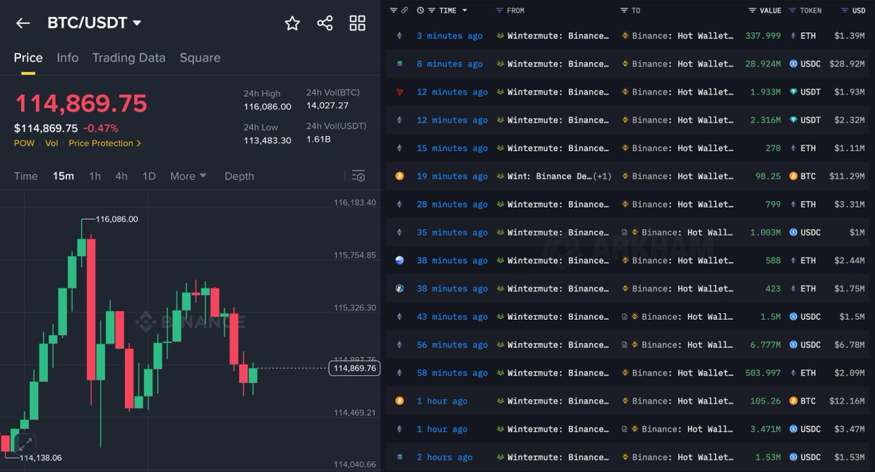Click the back arrow beside BTC/USDT
Viewport: 875px width, 472px height.
click(22, 23)
